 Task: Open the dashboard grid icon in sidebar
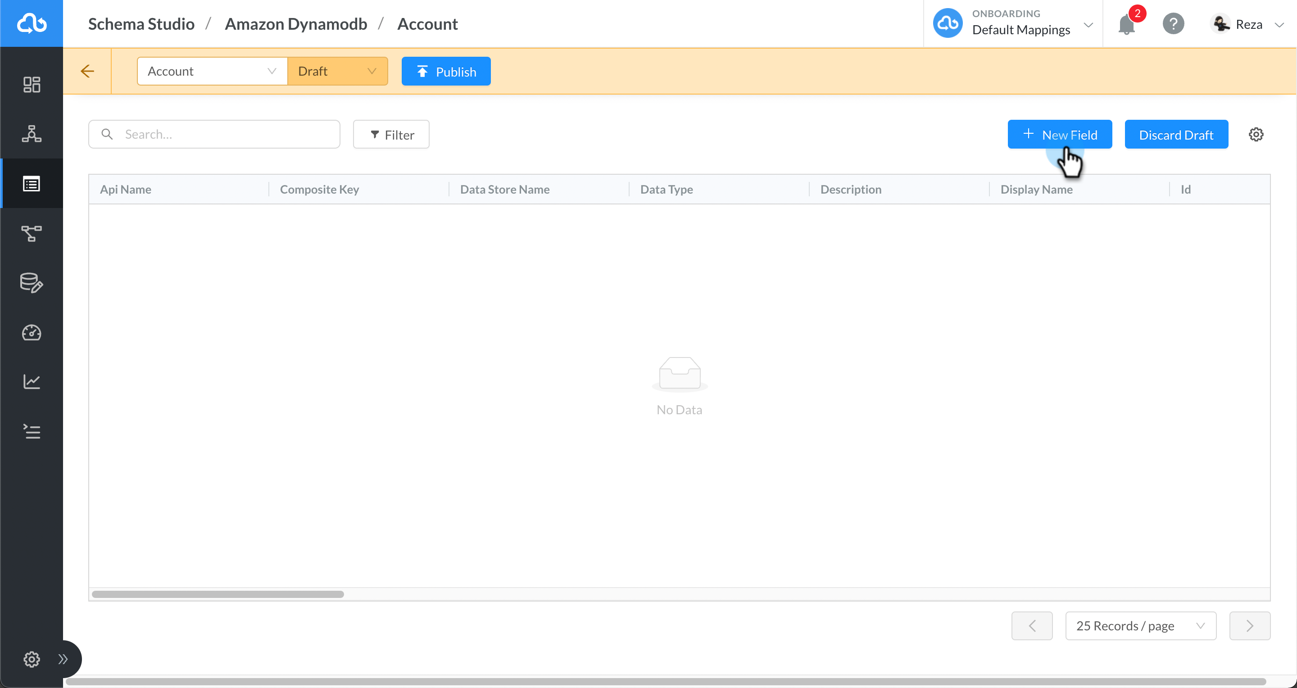coord(32,85)
